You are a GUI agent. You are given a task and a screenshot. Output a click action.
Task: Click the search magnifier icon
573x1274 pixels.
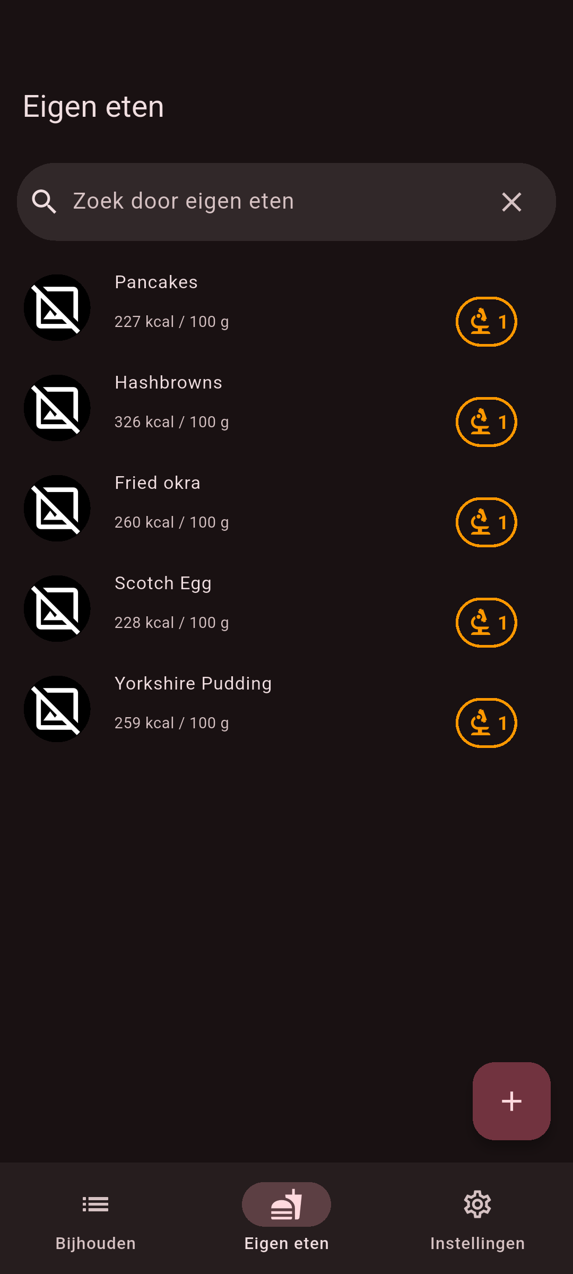click(x=44, y=202)
